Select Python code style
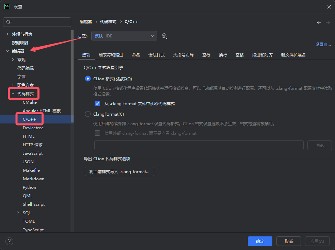335x250 pixels. [30, 187]
